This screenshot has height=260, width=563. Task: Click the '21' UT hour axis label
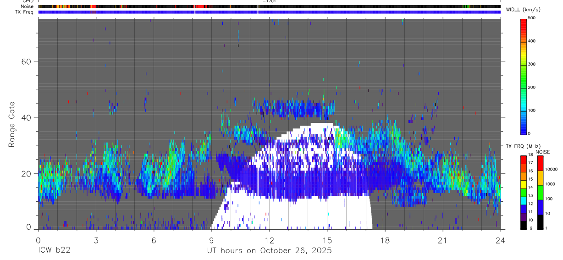[x=443, y=240]
